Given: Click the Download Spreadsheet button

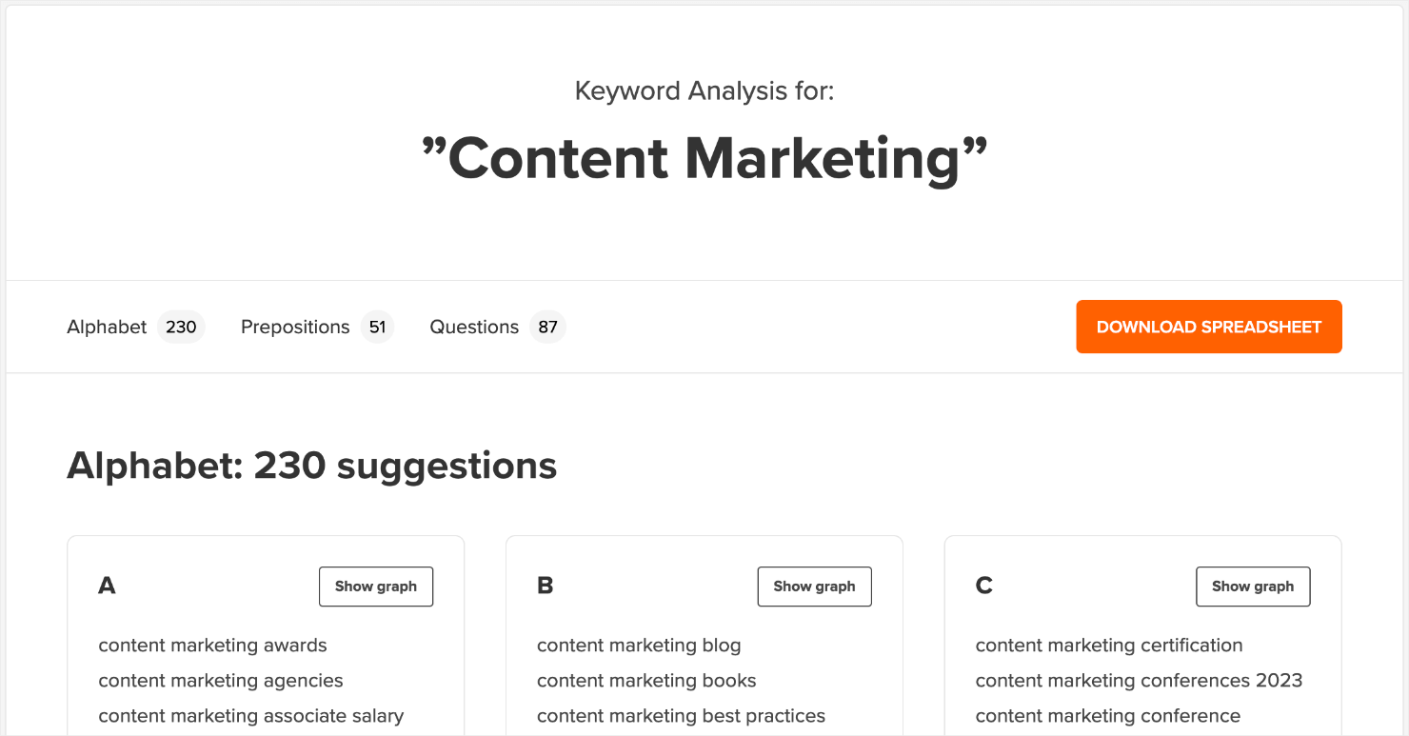Looking at the screenshot, I should [1208, 327].
